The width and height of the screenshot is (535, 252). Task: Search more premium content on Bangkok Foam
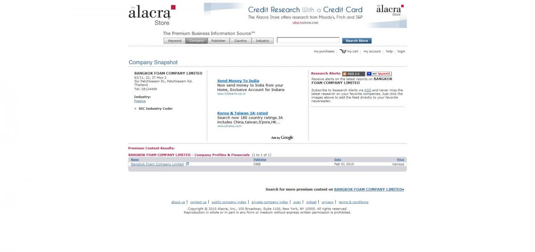pos(369,190)
